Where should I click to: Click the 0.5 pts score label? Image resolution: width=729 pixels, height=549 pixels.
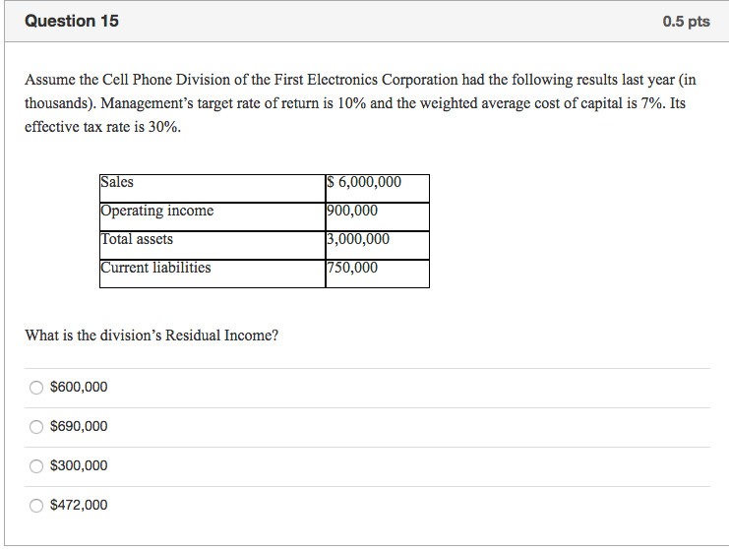point(686,22)
